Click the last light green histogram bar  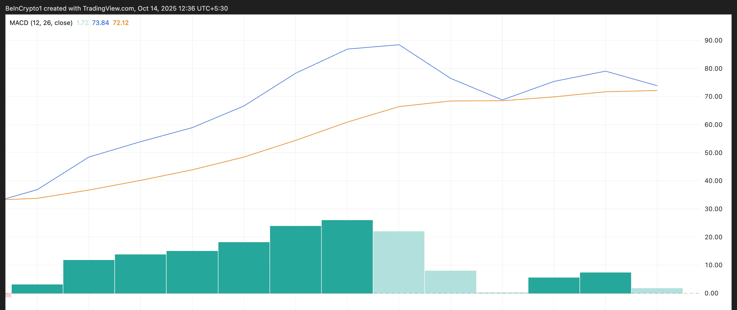pos(657,291)
